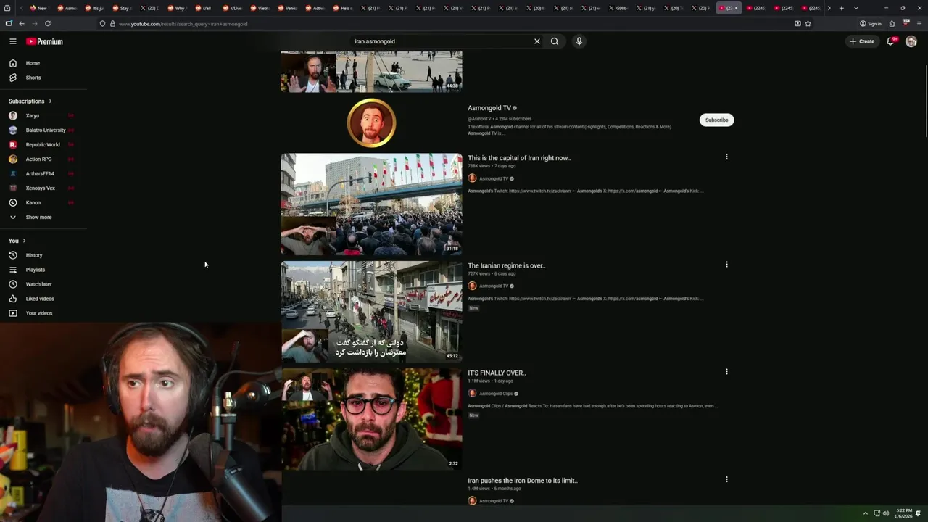Click the YouTube Premium logo
Viewport: 928px width, 522px height.
44,41
